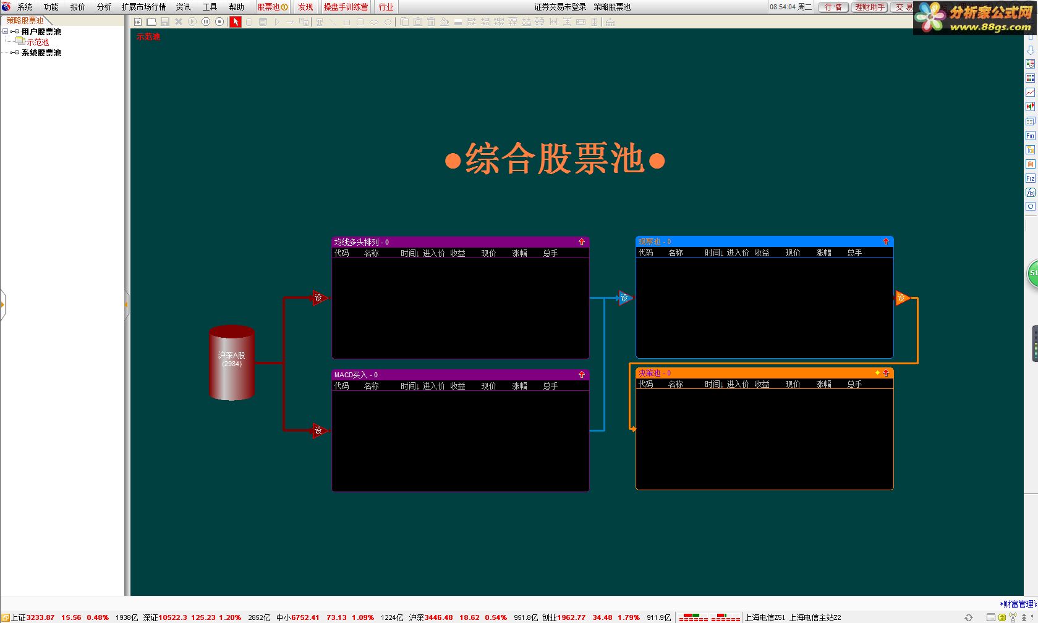This screenshot has width=1038, height=623.
Task: Open the 资讯 menu
Action: 184,7
